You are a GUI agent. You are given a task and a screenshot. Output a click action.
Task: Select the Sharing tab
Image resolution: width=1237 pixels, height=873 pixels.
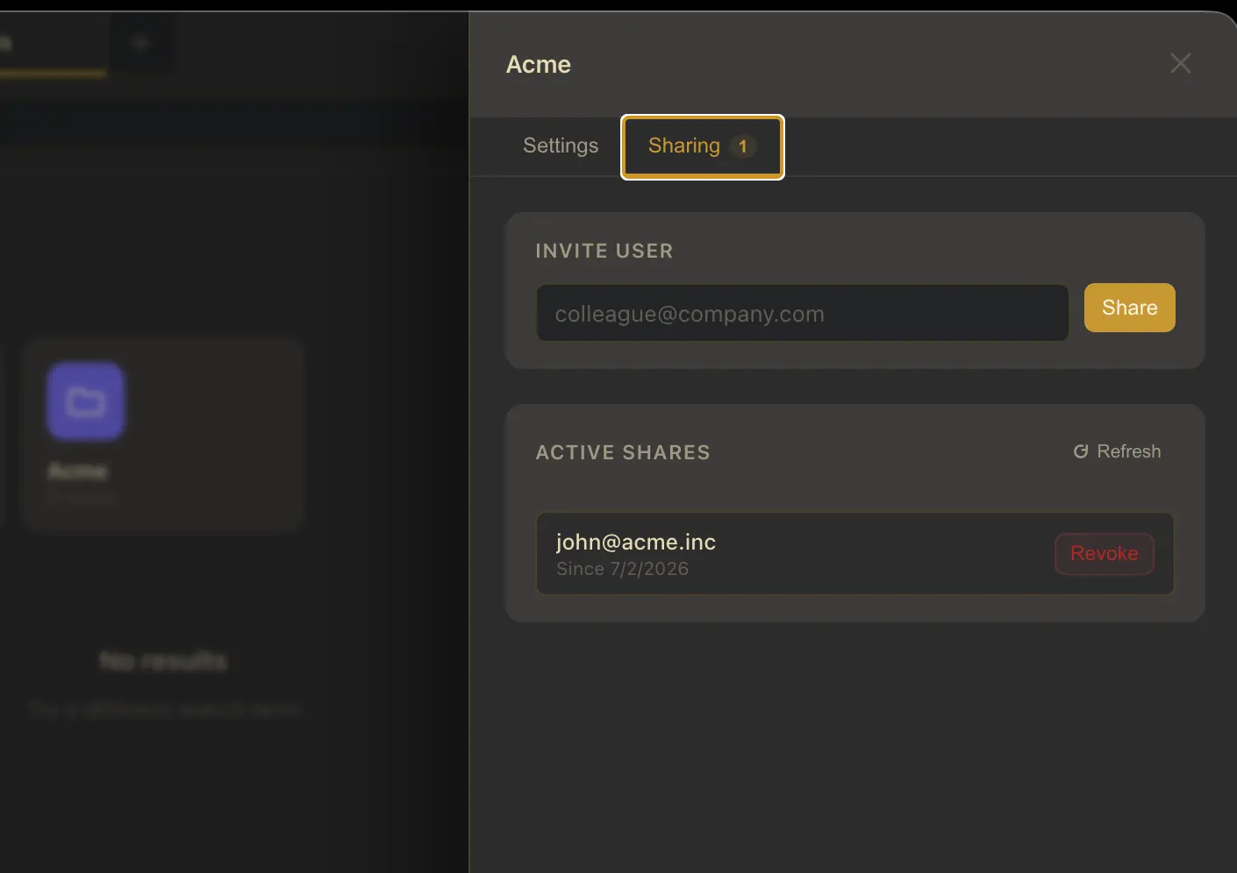click(703, 146)
